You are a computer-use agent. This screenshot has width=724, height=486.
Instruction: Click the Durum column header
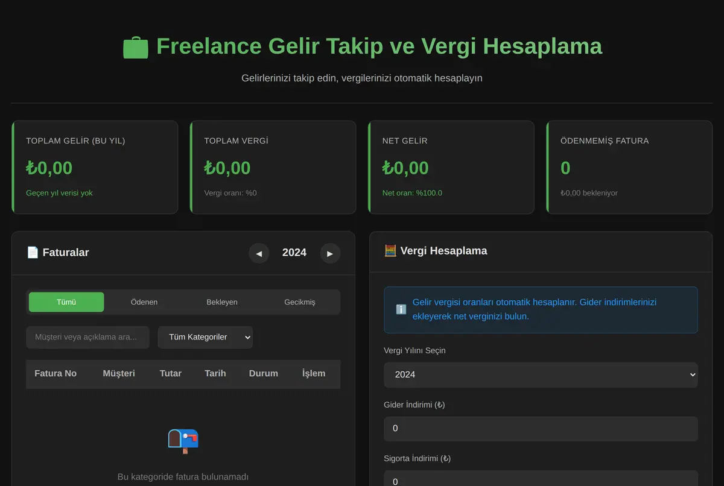click(264, 374)
